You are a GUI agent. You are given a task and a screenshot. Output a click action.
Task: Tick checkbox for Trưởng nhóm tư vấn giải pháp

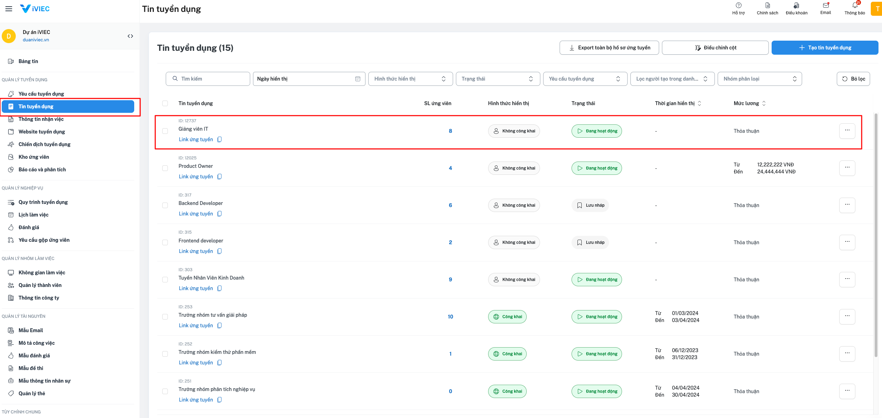(x=165, y=317)
